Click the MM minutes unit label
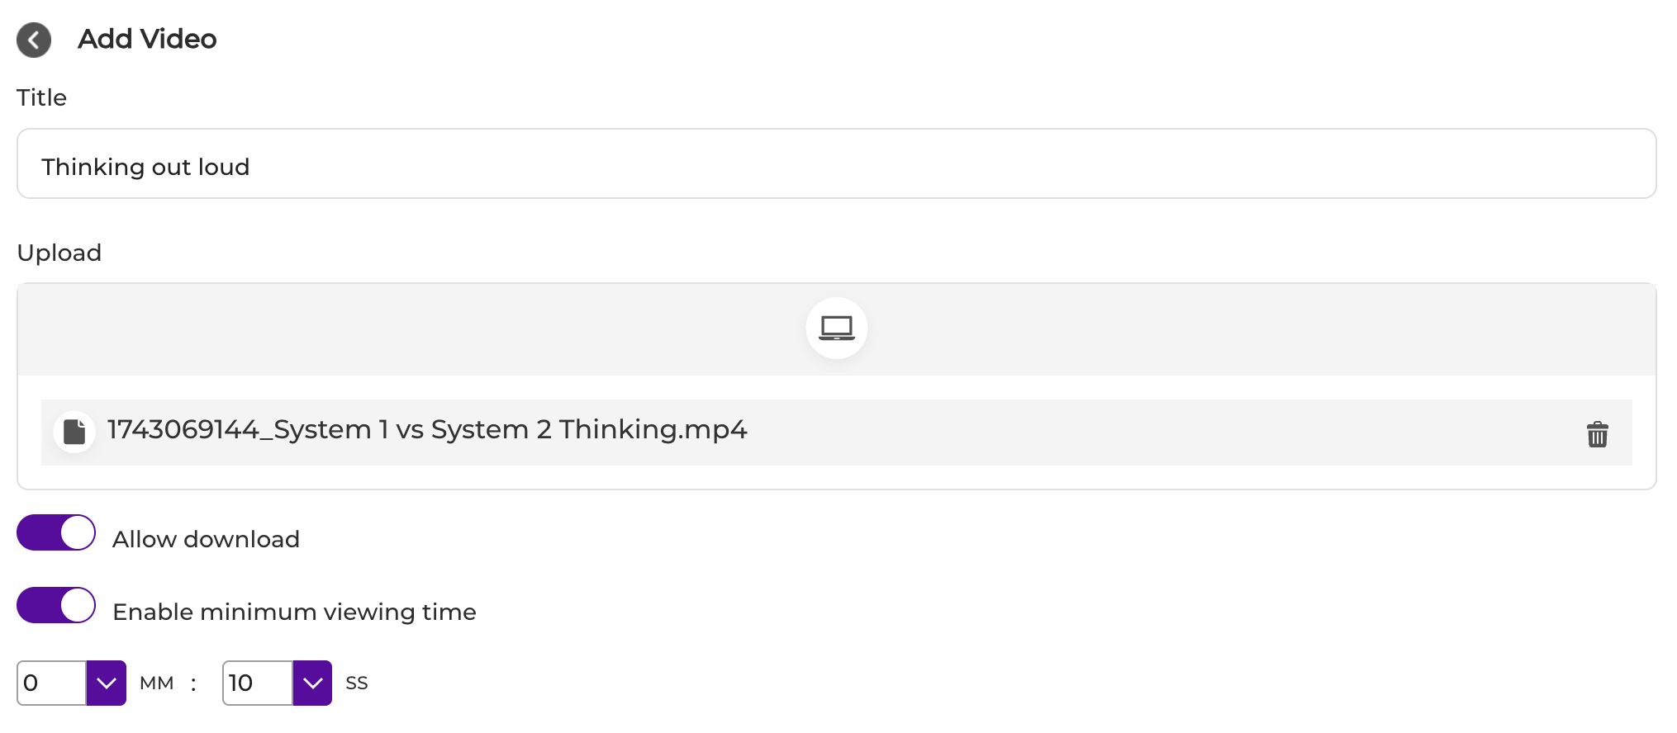Screen dimensions: 1677x733 (157, 683)
